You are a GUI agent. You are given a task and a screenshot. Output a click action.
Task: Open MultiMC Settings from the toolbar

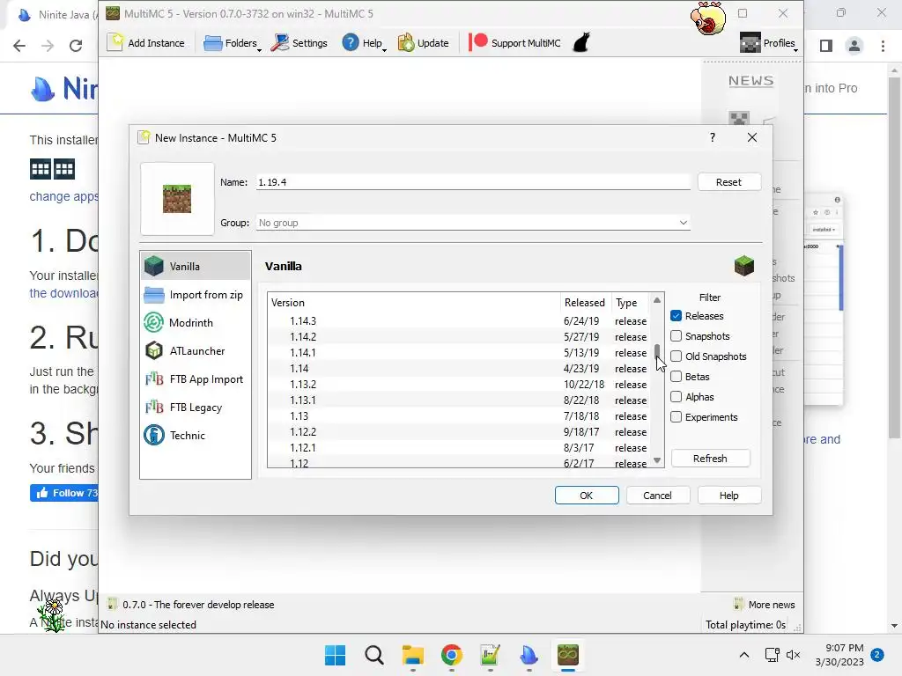click(x=299, y=42)
